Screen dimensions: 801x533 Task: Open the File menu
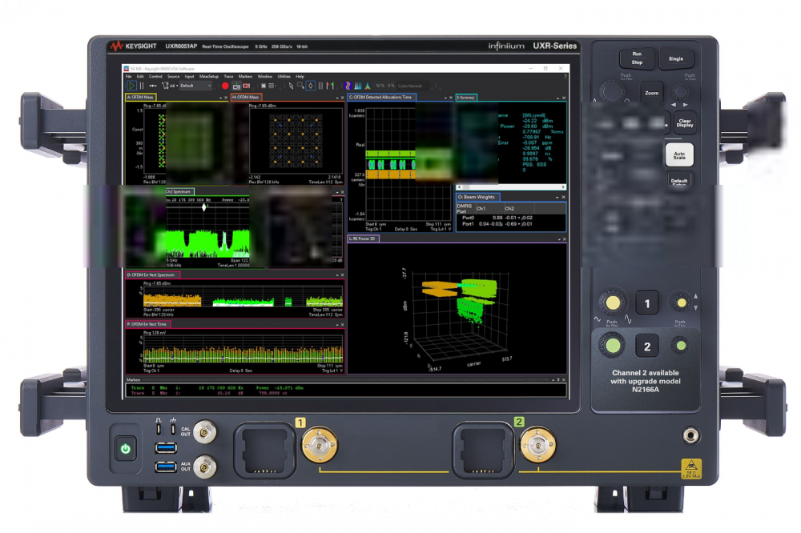129,77
